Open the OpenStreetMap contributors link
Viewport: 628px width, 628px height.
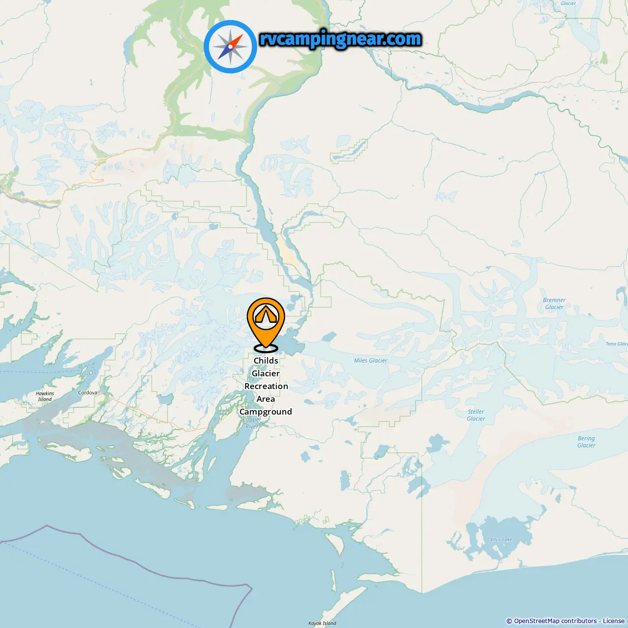point(555,621)
